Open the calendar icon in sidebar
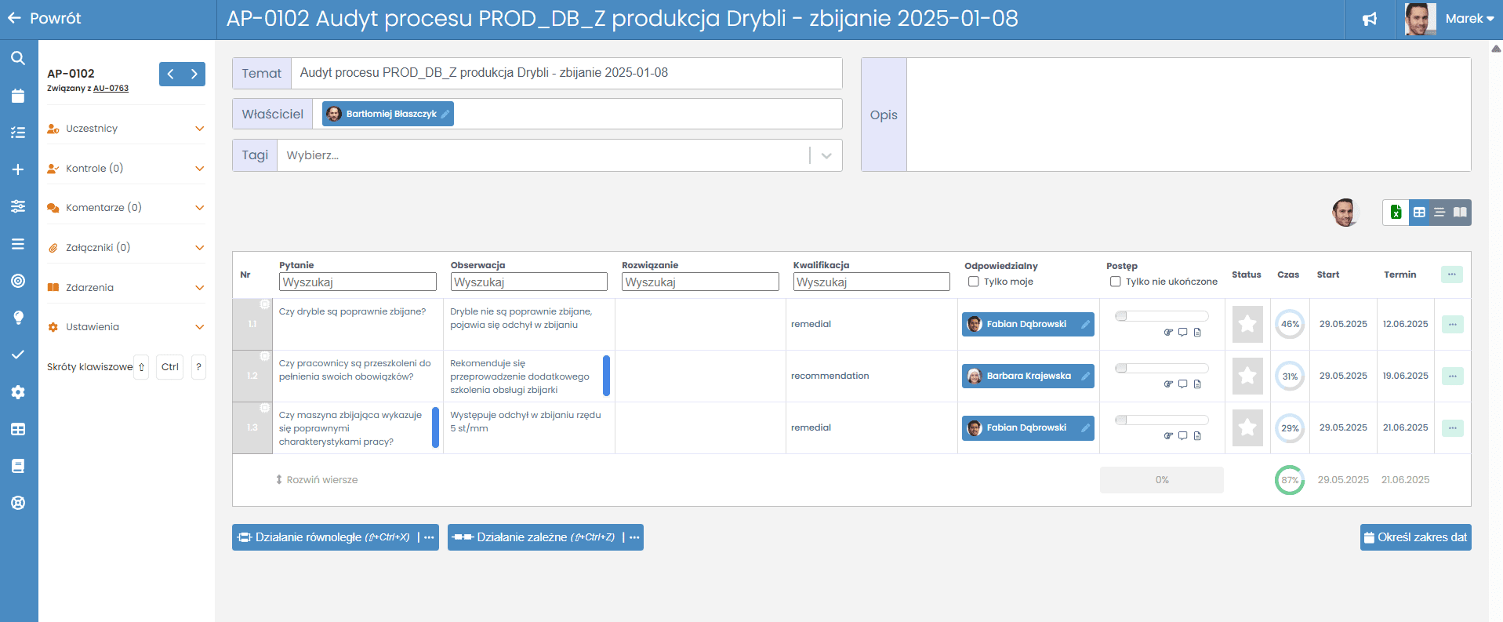The width and height of the screenshot is (1503, 622). [x=18, y=96]
